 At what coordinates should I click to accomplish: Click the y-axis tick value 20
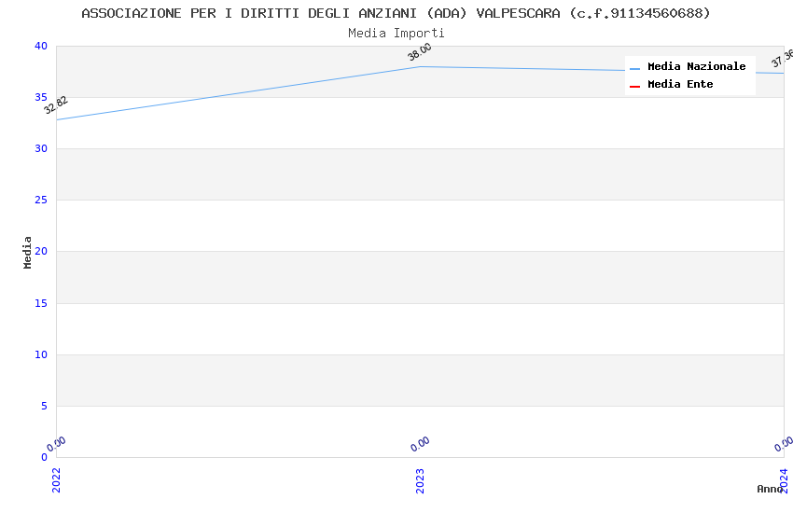click(41, 251)
